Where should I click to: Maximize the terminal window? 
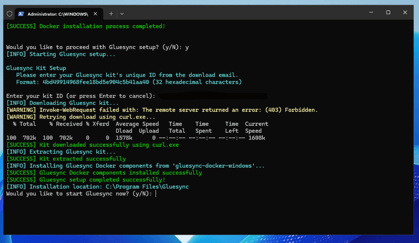388,12
